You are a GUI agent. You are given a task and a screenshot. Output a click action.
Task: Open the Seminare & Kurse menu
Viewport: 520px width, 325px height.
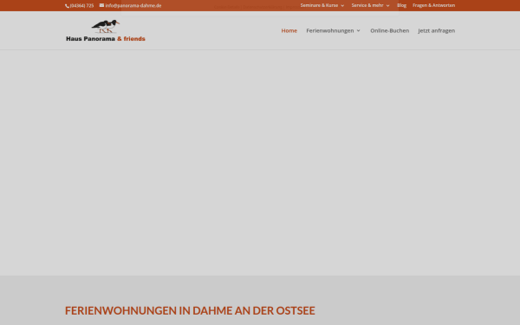pyautogui.click(x=319, y=5)
